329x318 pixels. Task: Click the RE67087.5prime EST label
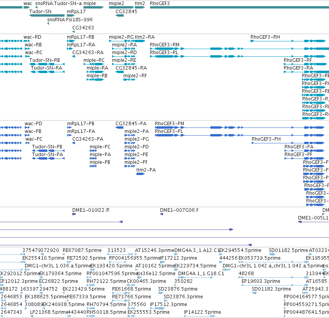pyautogui.click(x=82, y=250)
